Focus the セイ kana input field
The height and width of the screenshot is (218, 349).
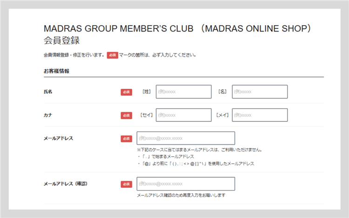[184, 115]
